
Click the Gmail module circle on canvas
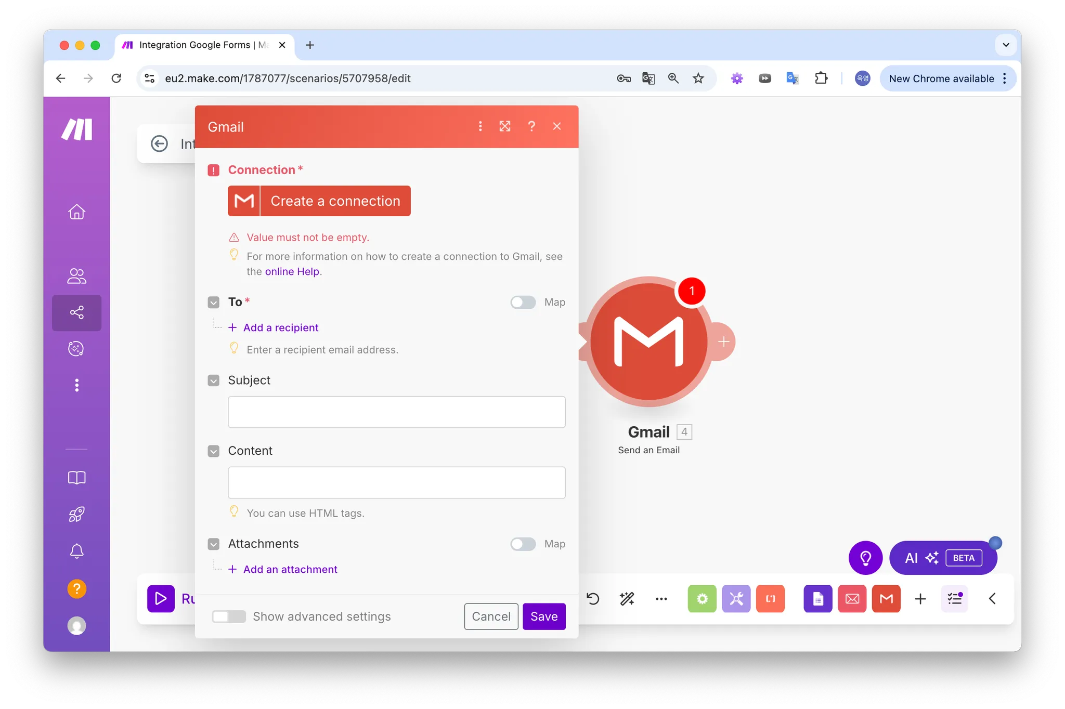coord(649,342)
